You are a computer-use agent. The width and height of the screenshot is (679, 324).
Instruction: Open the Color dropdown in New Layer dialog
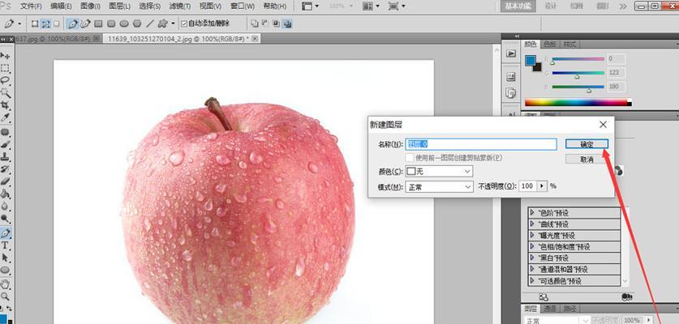click(439, 171)
